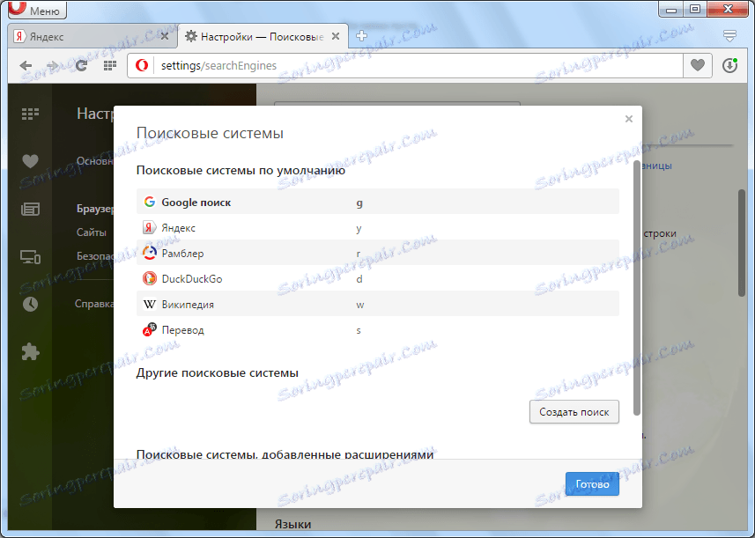Close the Настройки tab

click(x=336, y=36)
